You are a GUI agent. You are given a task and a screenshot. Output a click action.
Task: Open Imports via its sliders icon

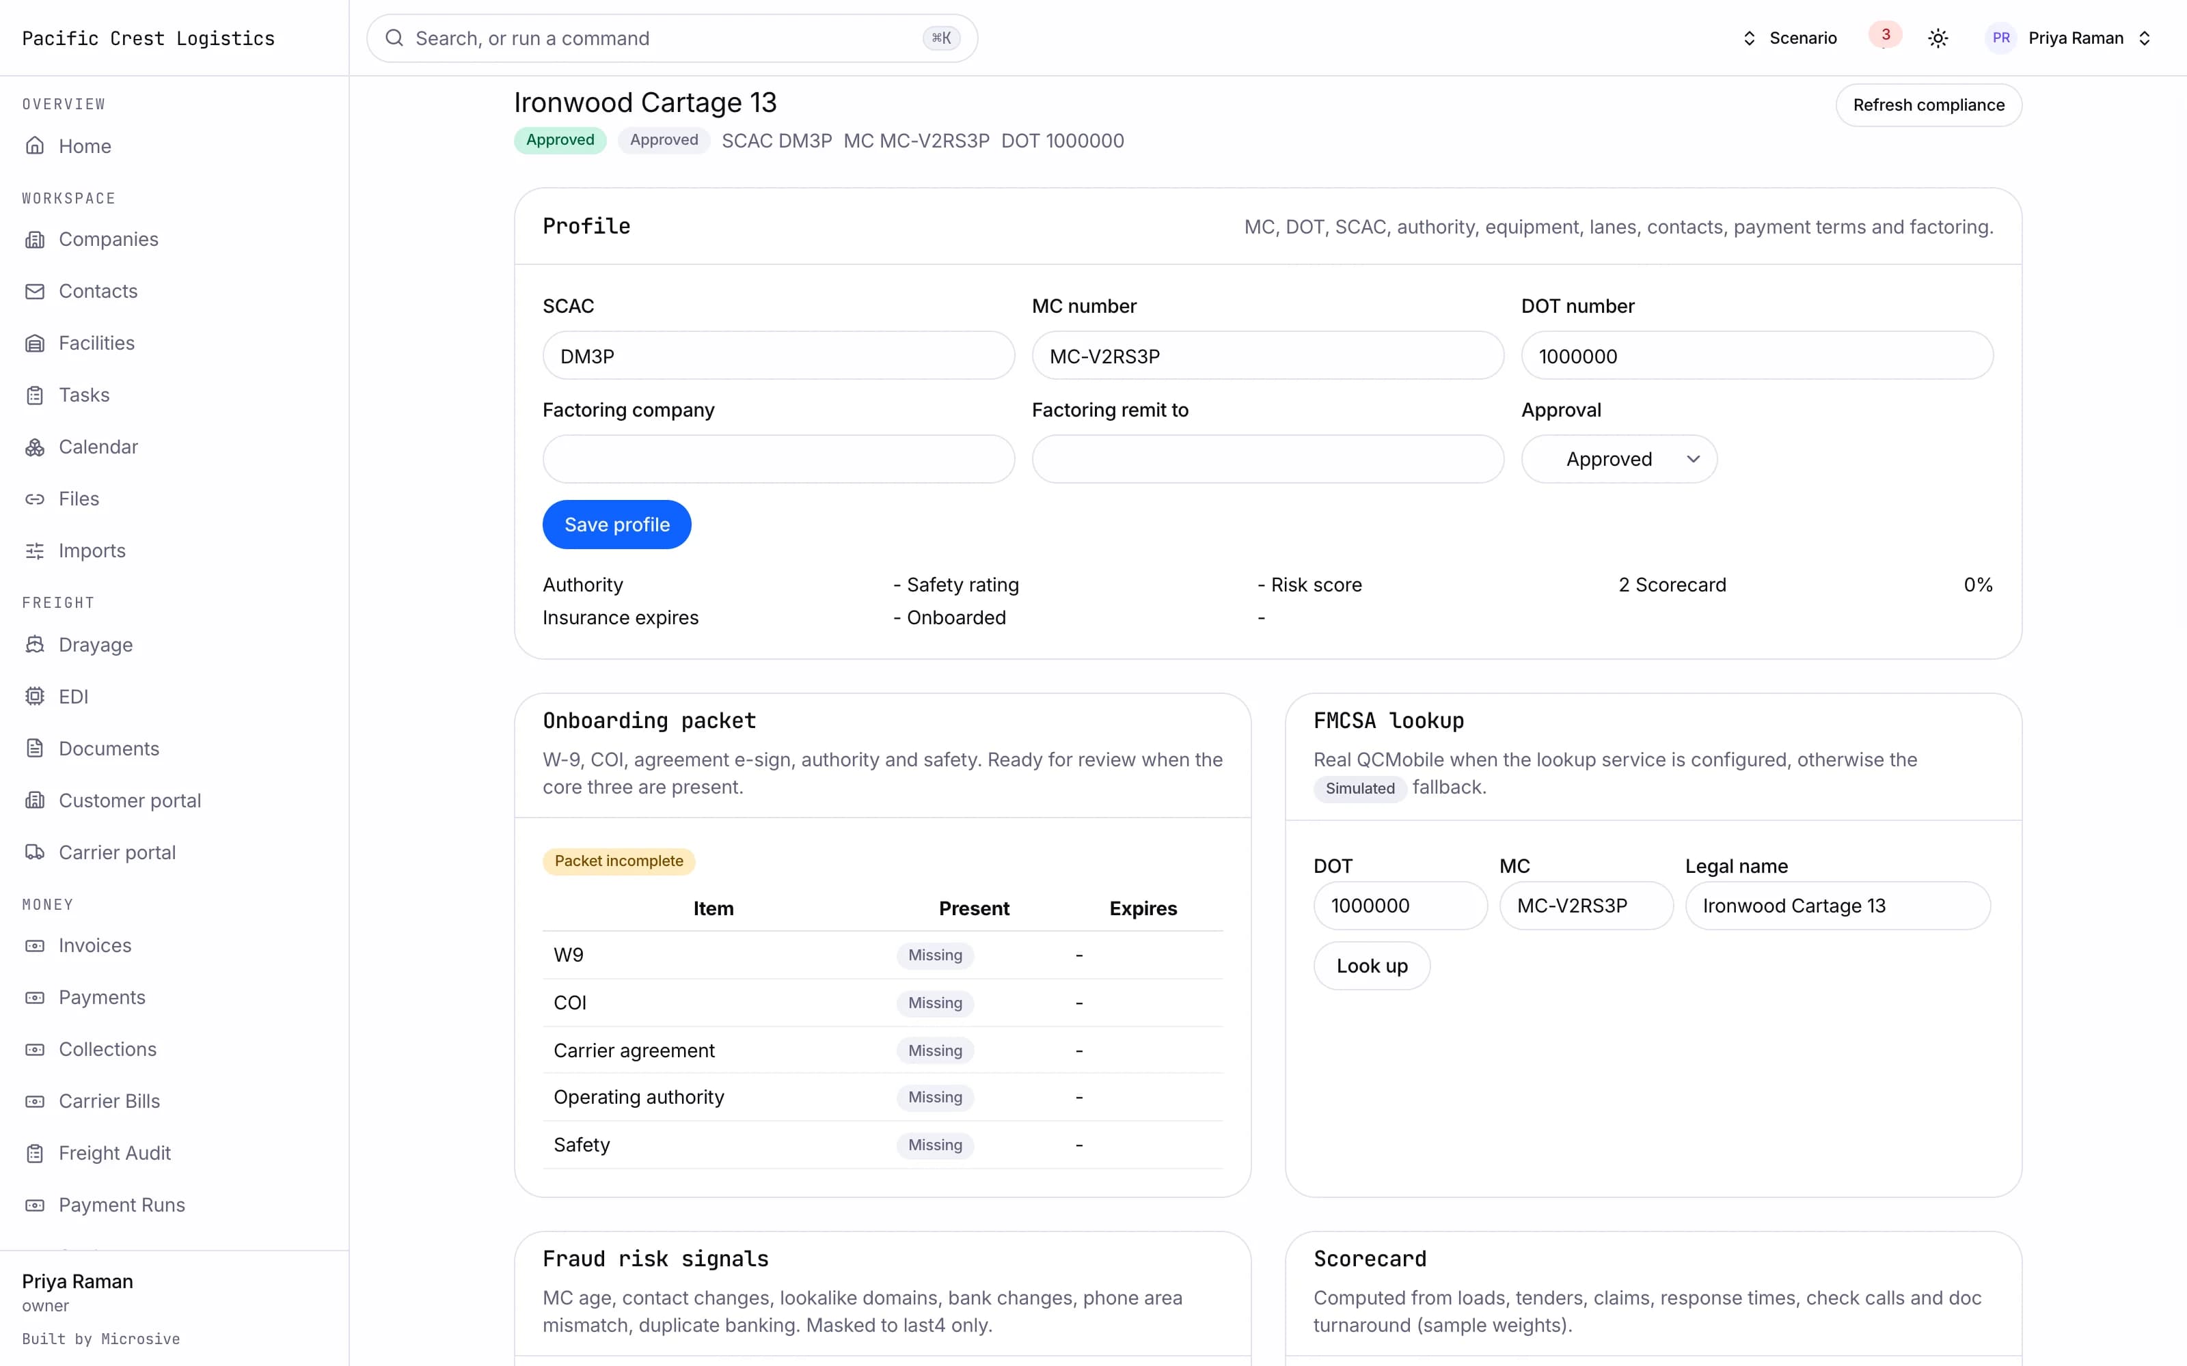[x=34, y=551]
